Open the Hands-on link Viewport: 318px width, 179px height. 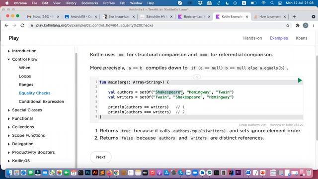[252, 38]
